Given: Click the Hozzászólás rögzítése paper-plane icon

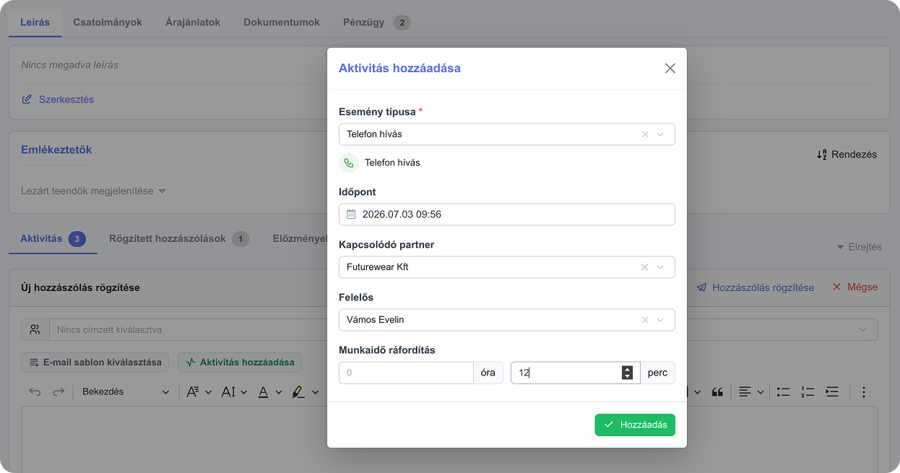Looking at the screenshot, I should point(701,287).
